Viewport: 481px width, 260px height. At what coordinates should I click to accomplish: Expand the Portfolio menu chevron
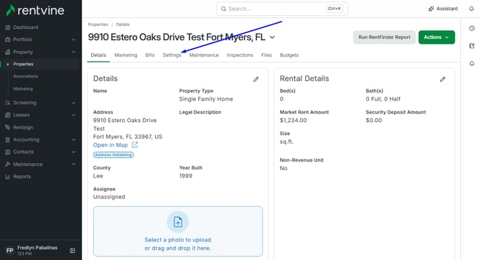pos(73,40)
